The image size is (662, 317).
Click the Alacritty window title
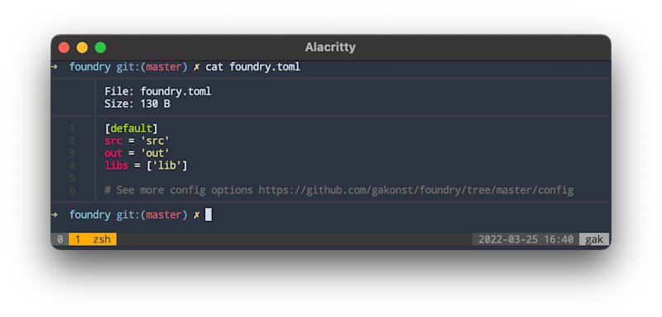[330, 47]
